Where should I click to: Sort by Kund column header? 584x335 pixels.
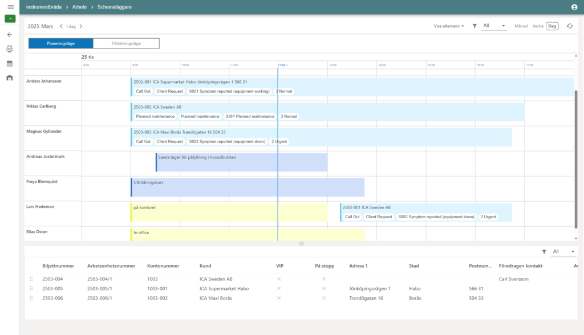[x=205, y=265]
